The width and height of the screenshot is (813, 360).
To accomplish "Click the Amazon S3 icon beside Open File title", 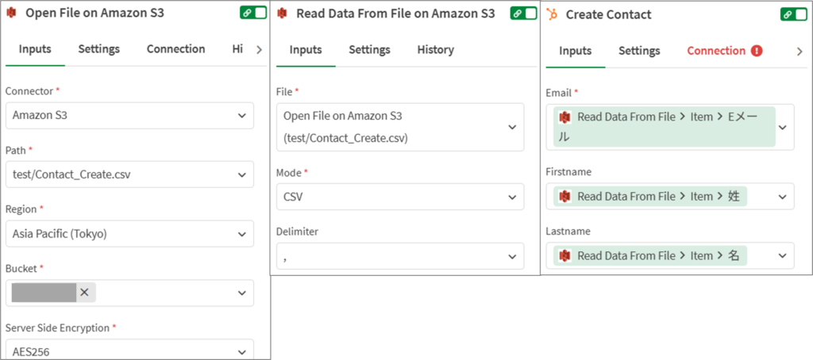I will pyautogui.click(x=12, y=13).
